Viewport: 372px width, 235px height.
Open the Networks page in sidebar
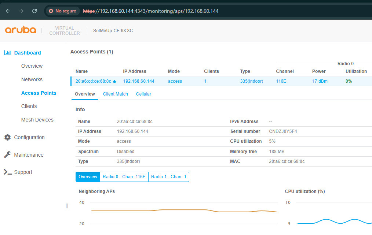32,79
